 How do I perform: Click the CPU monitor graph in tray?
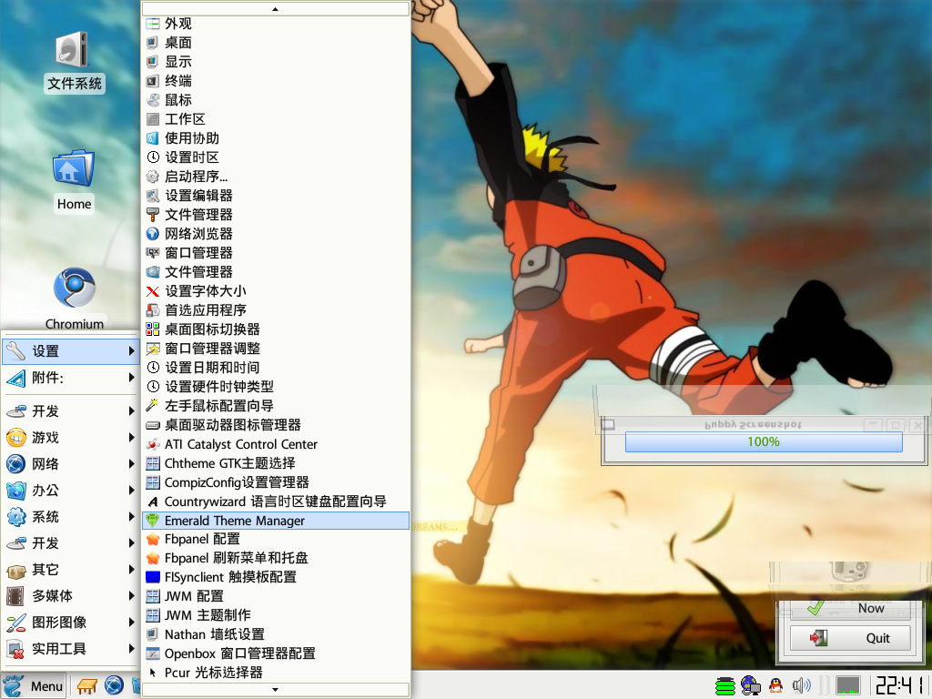pos(848,685)
